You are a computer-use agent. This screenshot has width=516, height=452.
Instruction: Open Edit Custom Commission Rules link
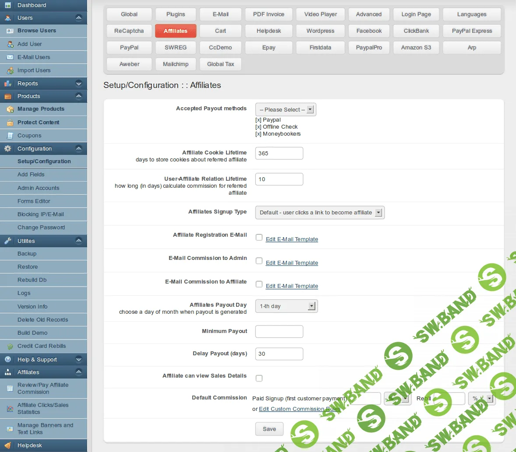pos(300,409)
